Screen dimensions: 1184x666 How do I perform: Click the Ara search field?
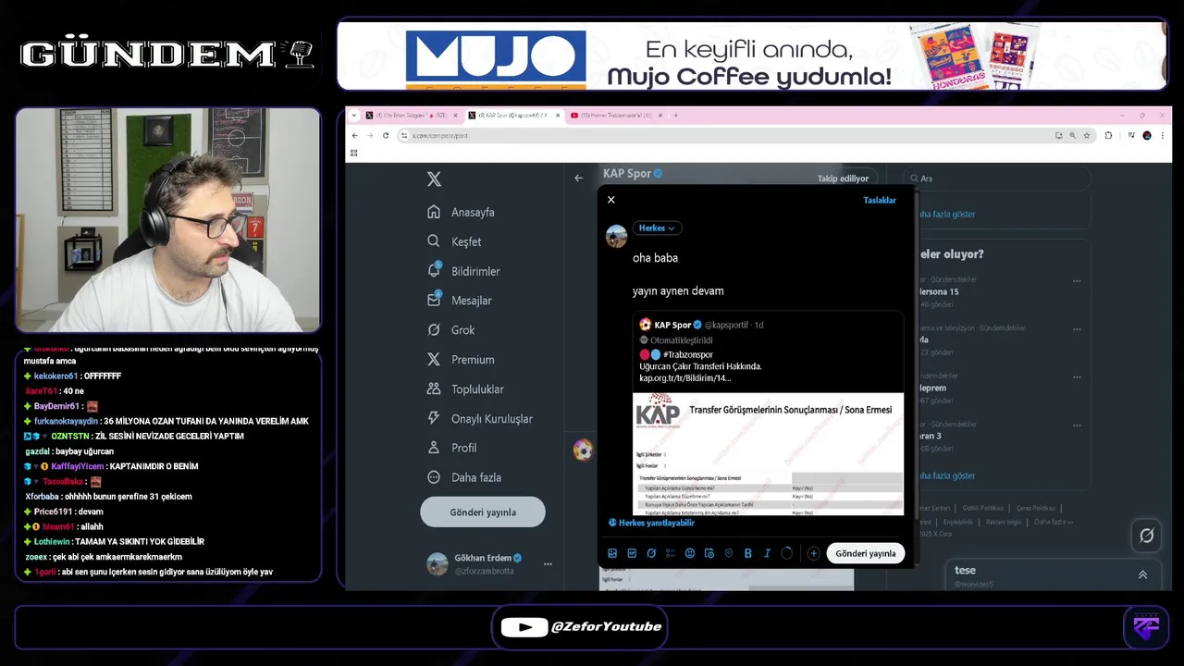coord(997,179)
